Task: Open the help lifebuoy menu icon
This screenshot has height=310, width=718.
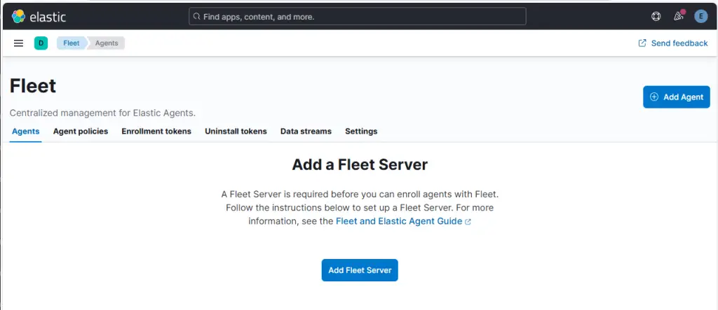Action: pyautogui.click(x=656, y=17)
